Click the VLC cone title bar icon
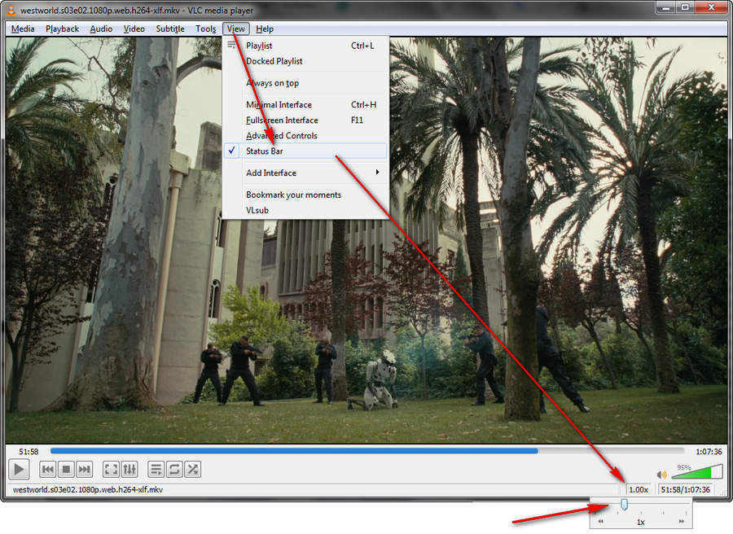The image size is (733, 534). point(11,10)
